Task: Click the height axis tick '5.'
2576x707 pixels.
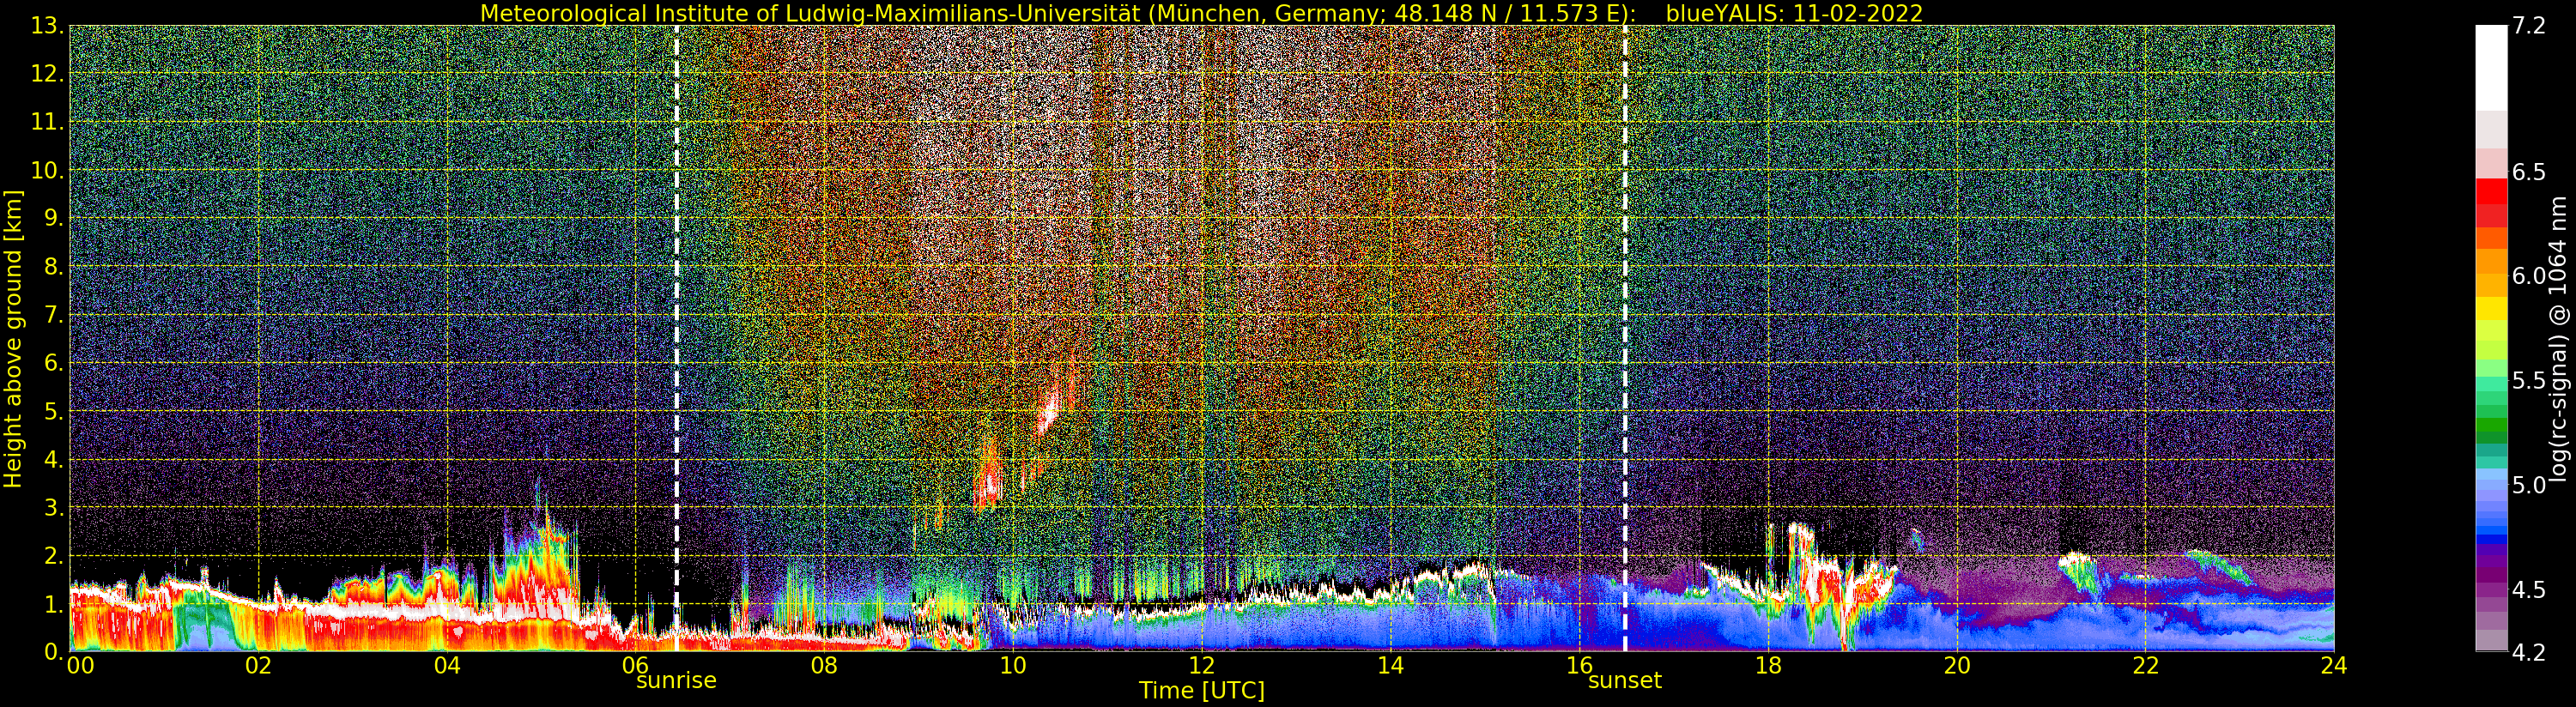Action: pyautogui.click(x=53, y=412)
